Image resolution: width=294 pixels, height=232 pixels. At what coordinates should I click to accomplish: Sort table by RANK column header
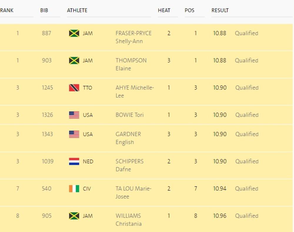click(7, 10)
